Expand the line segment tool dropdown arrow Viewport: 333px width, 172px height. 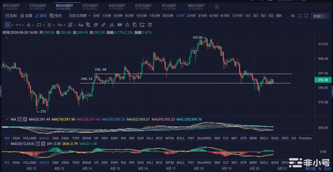23,25
